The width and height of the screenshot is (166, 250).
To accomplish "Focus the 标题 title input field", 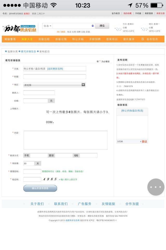I will coord(54,77).
